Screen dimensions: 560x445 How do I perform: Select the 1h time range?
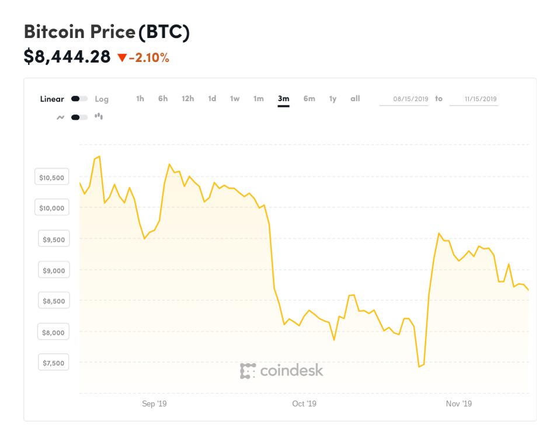(140, 99)
